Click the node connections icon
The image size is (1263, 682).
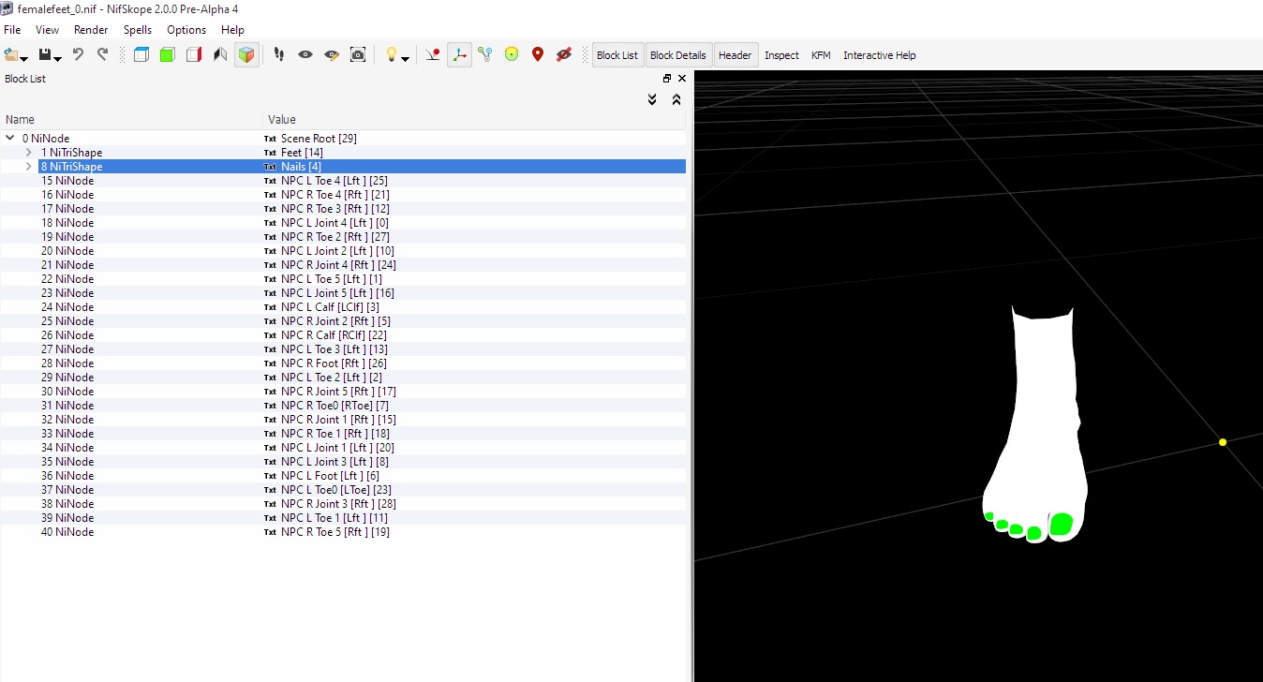(485, 55)
